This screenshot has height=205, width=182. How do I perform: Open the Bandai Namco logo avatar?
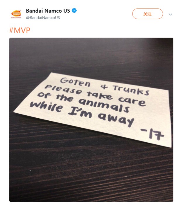click(16, 14)
